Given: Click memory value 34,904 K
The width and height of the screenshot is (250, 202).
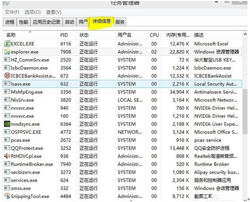Looking at the screenshot, I should click(179, 92).
